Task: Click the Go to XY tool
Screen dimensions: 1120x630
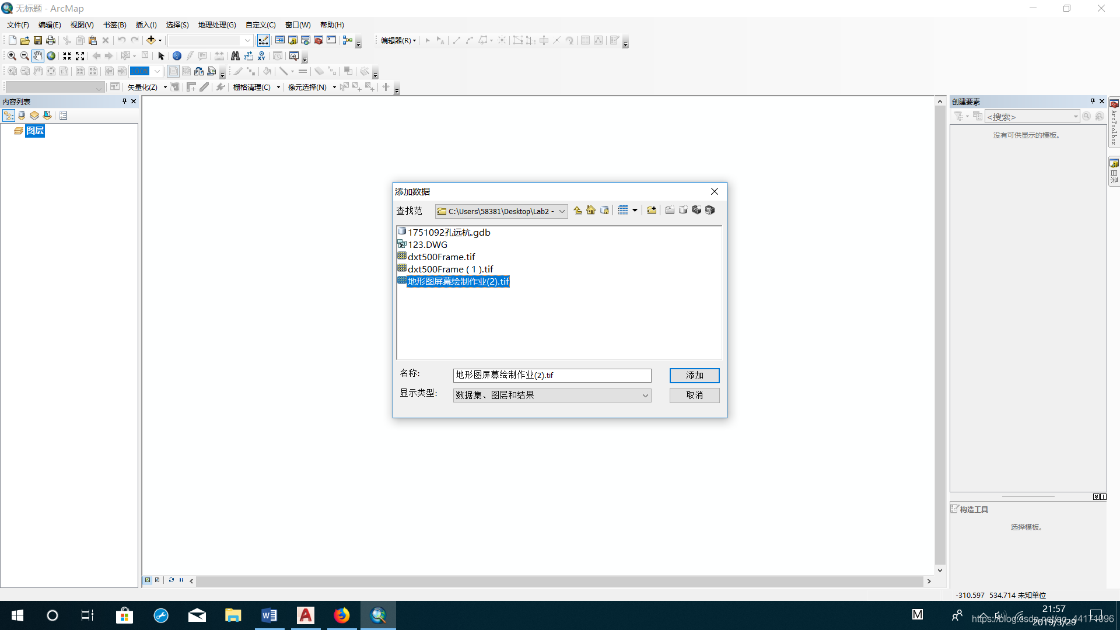Action: coord(261,56)
